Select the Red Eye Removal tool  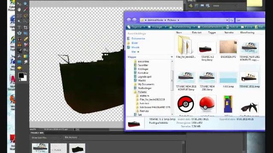click(x=19, y=39)
